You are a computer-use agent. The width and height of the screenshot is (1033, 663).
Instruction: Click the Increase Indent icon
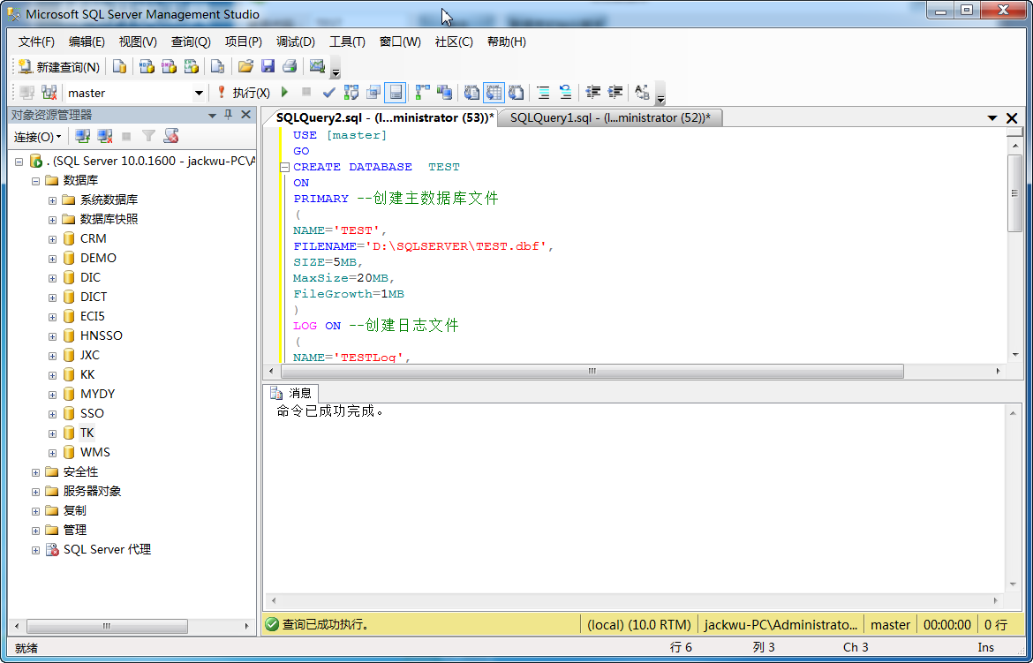tap(615, 93)
